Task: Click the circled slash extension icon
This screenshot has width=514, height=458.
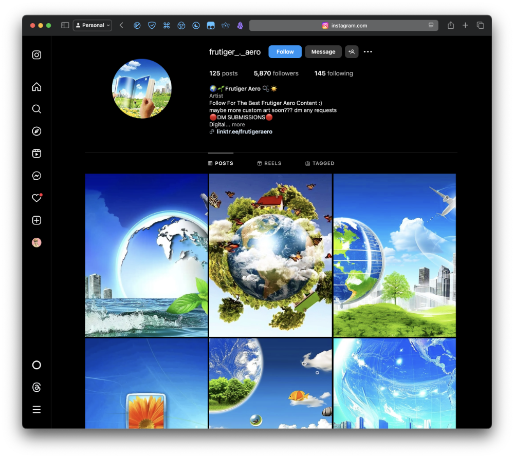Action: pos(137,25)
